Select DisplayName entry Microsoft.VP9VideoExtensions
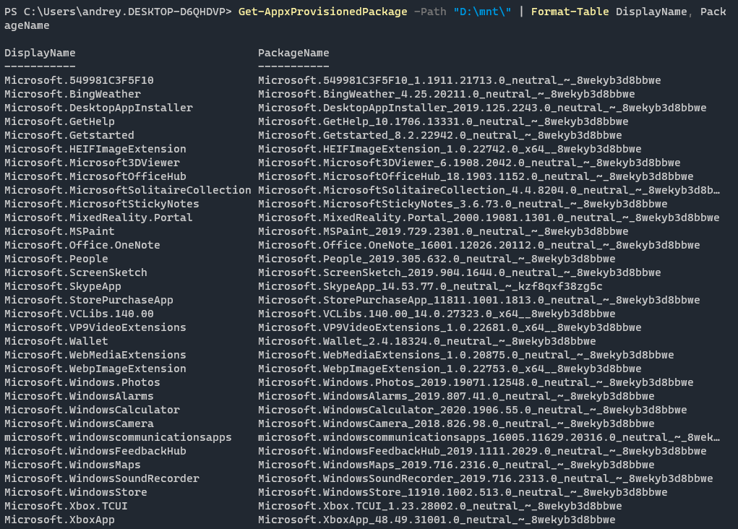738x529 pixels. coord(95,327)
